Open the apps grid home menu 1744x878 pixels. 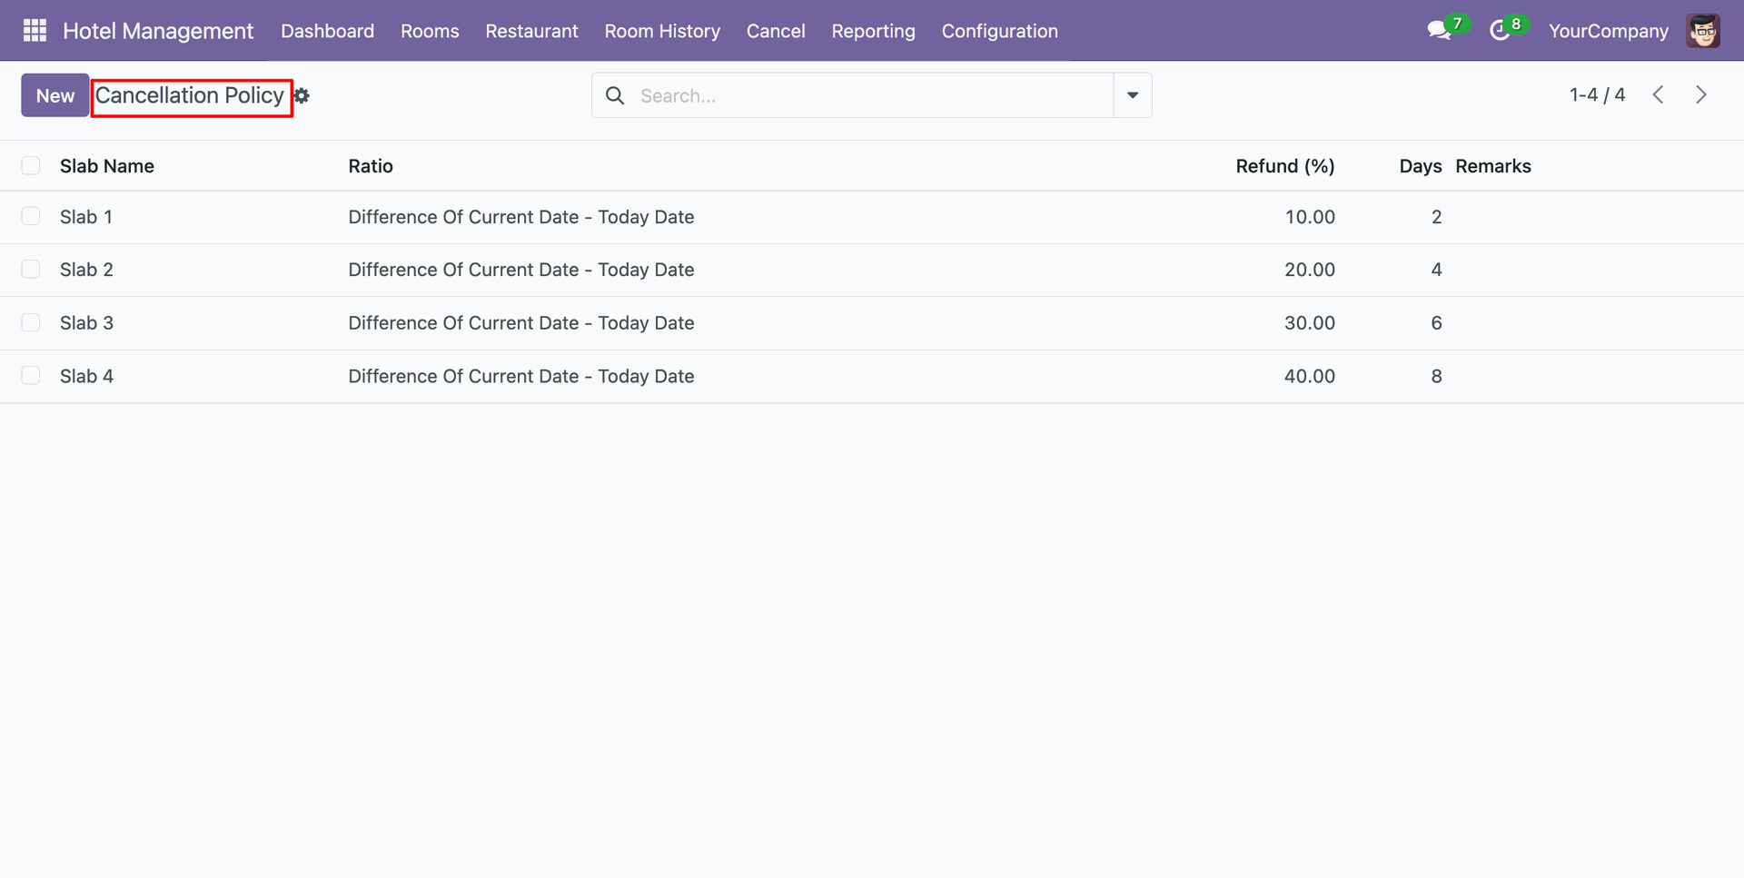coord(35,31)
